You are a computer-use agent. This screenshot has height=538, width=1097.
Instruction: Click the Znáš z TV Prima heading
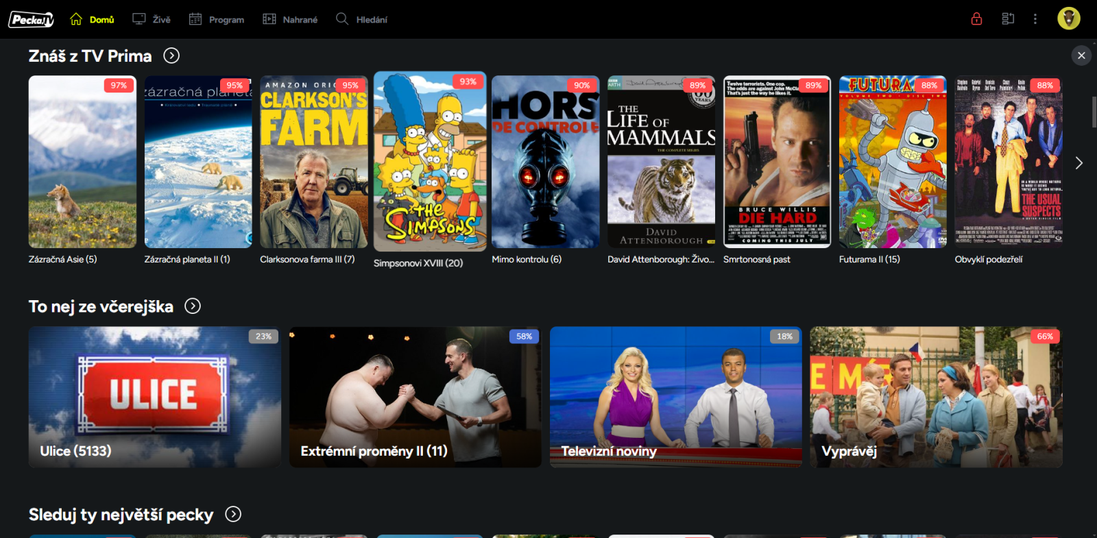[x=90, y=56]
